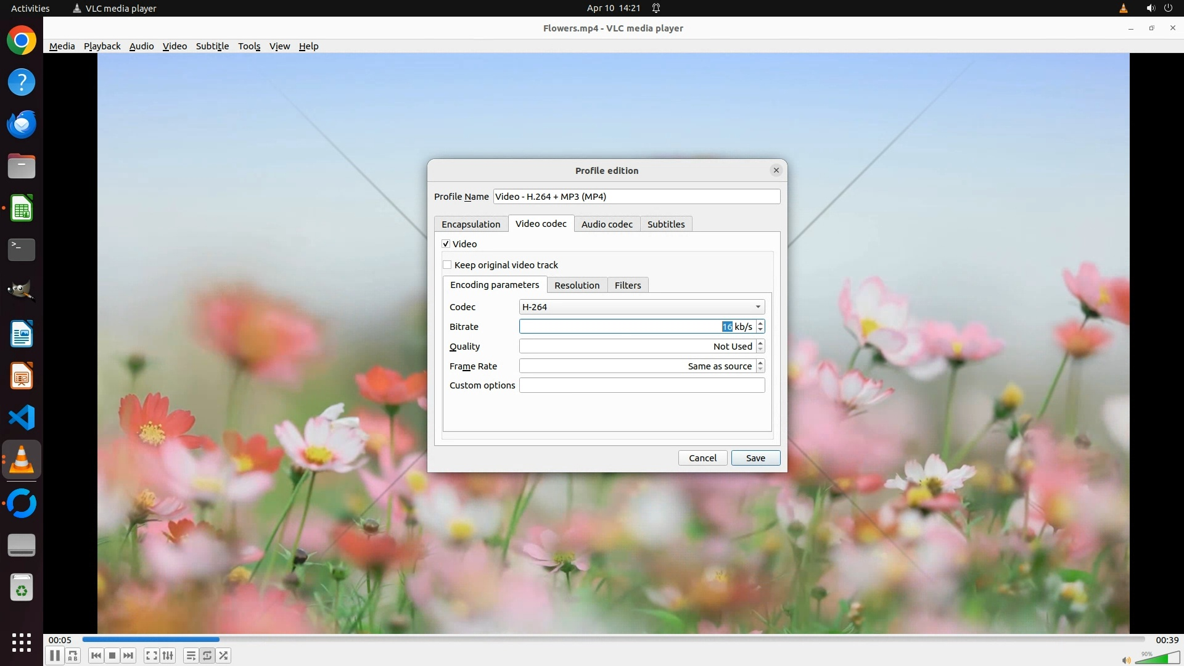The image size is (1184, 666).
Task: Cancel the profile edition dialog
Action: point(702,458)
